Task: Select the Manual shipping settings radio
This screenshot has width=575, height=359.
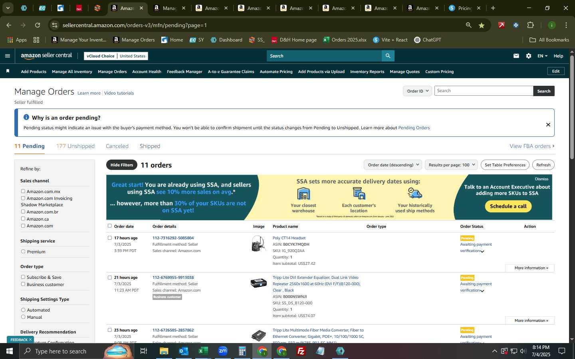Action: tap(23, 317)
